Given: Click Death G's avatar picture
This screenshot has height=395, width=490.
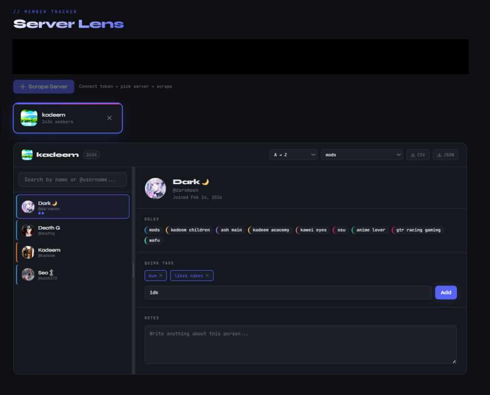Looking at the screenshot, I should [28, 230].
